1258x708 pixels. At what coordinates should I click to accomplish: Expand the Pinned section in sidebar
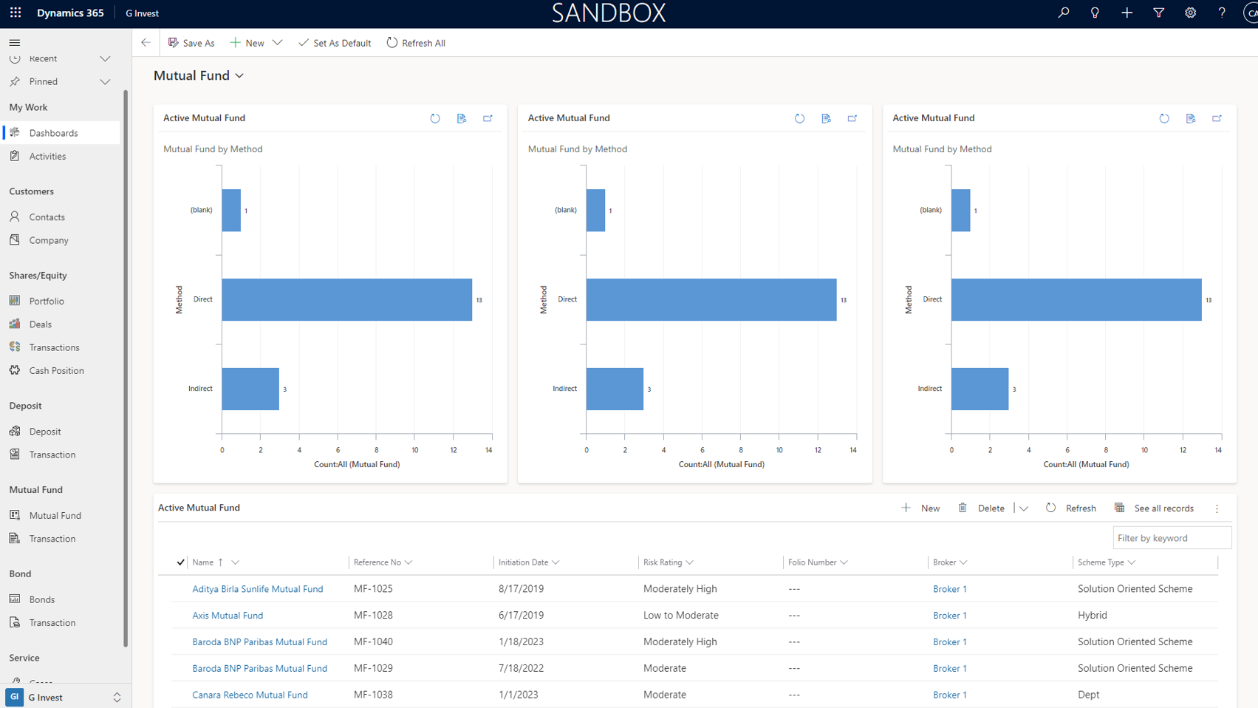(105, 81)
